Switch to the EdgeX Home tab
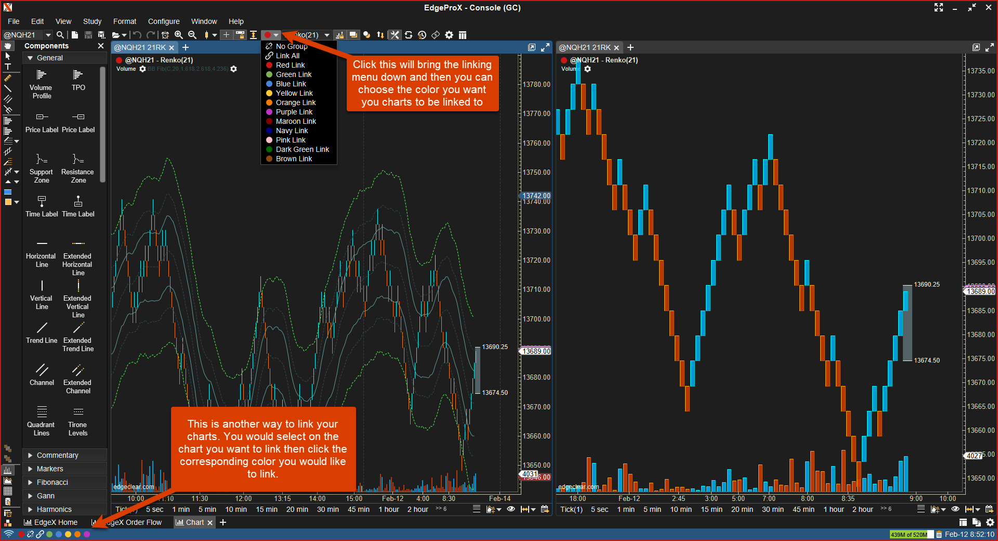This screenshot has width=998, height=541. tap(51, 522)
